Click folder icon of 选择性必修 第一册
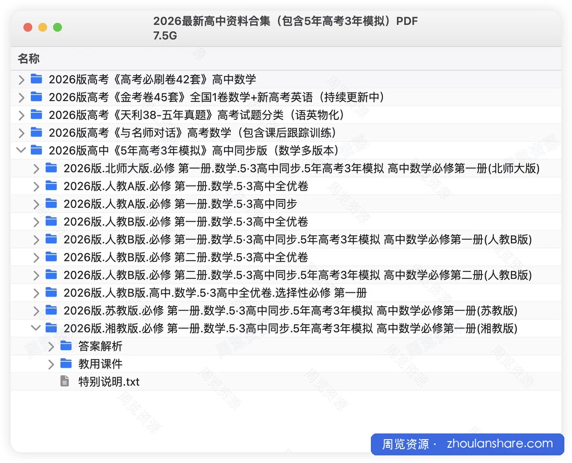Viewport: 572px width, 463px height. [51, 292]
